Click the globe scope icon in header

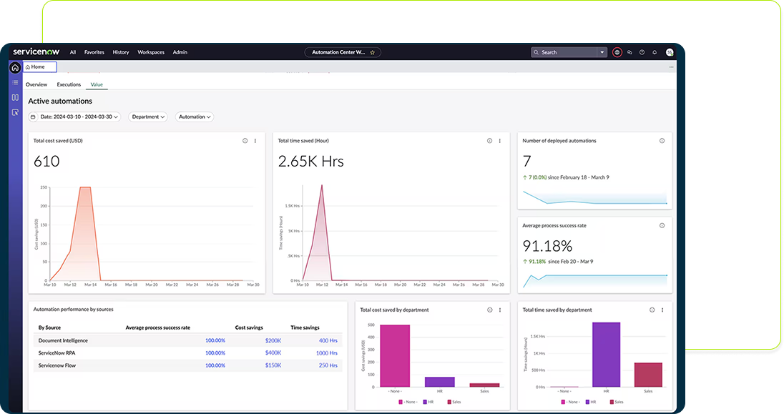click(617, 52)
